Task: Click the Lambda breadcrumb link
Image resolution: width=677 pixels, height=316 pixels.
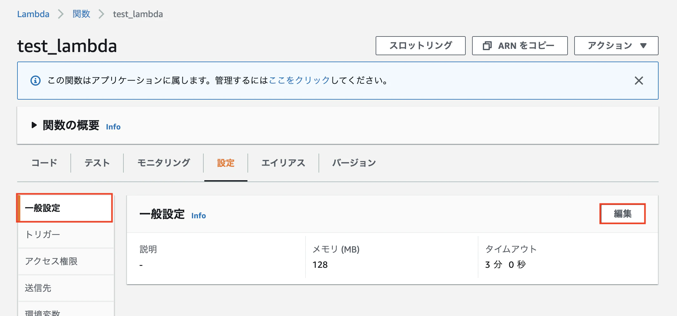Action: 33,14
